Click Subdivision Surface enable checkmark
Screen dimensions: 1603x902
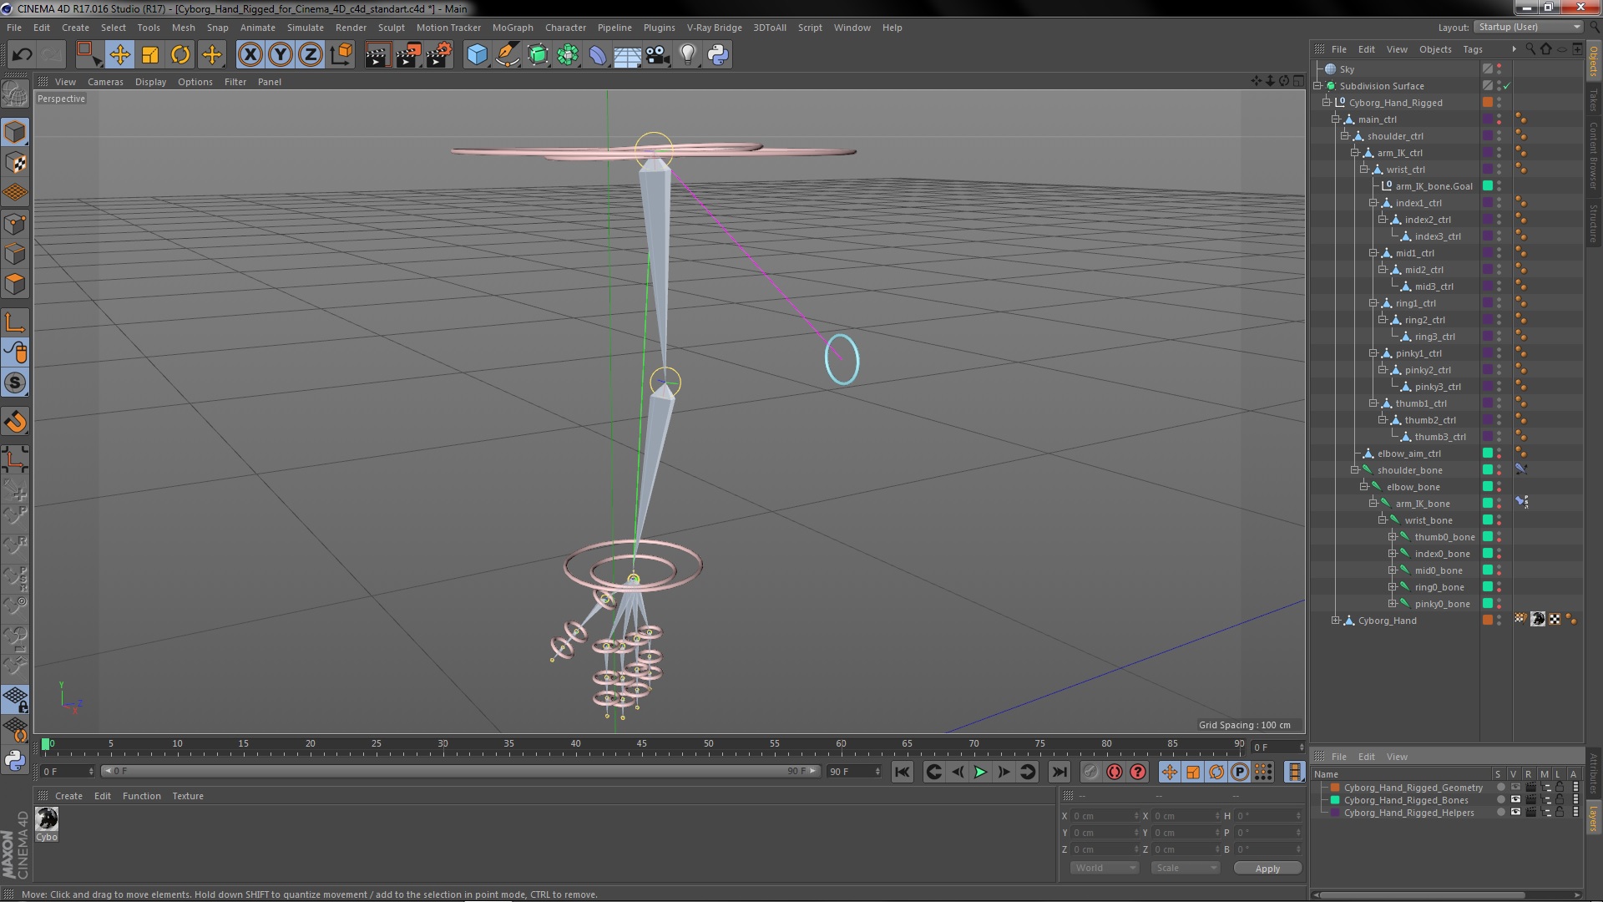pyautogui.click(x=1507, y=86)
